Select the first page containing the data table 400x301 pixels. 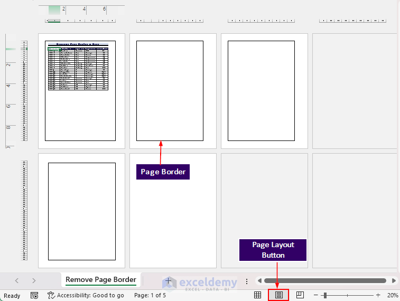click(x=80, y=91)
